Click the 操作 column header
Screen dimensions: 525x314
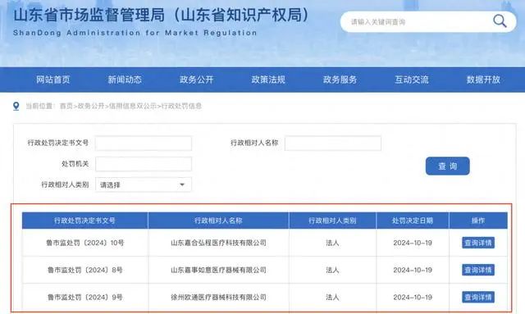click(478, 221)
